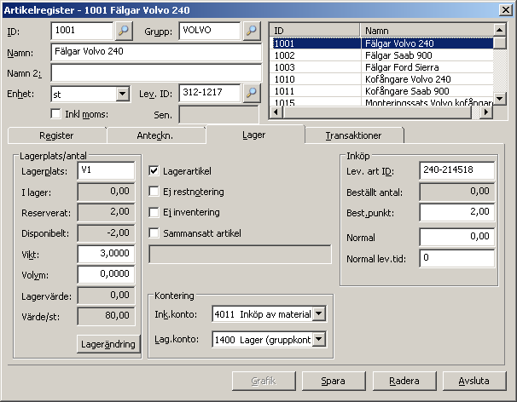Select row 1001 Fälgar Volvo 240

[x=382, y=43]
